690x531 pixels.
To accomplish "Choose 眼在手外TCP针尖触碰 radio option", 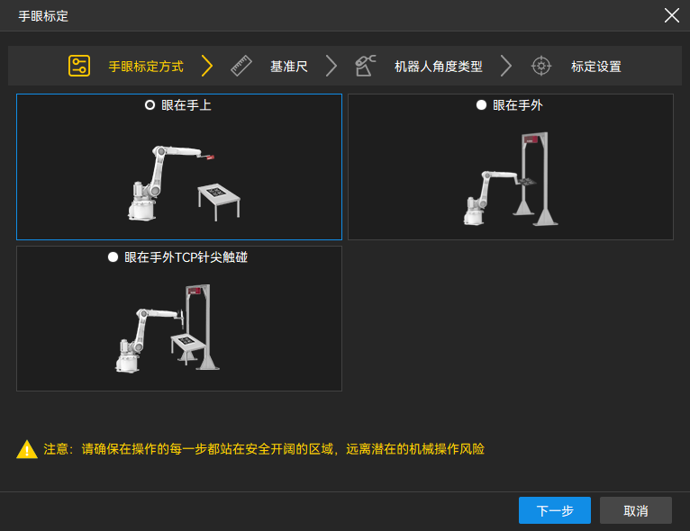I will [x=113, y=257].
